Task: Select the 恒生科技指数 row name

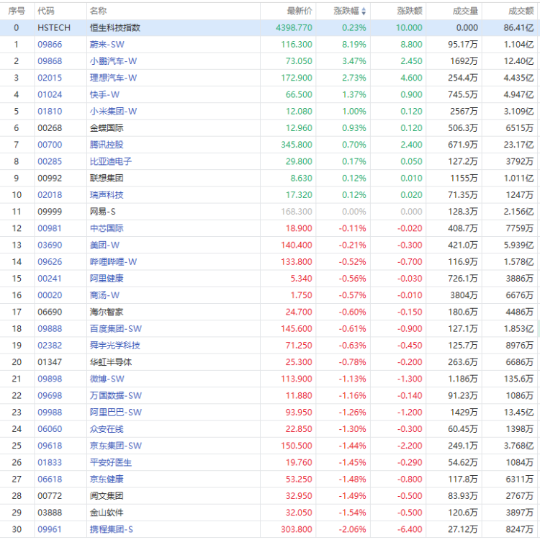Action: pyautogui.click(x=115, y=28)
